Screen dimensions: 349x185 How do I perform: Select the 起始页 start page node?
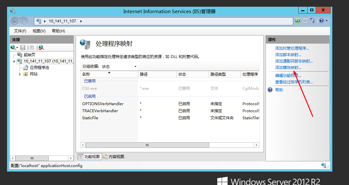[x=30, y=55]
